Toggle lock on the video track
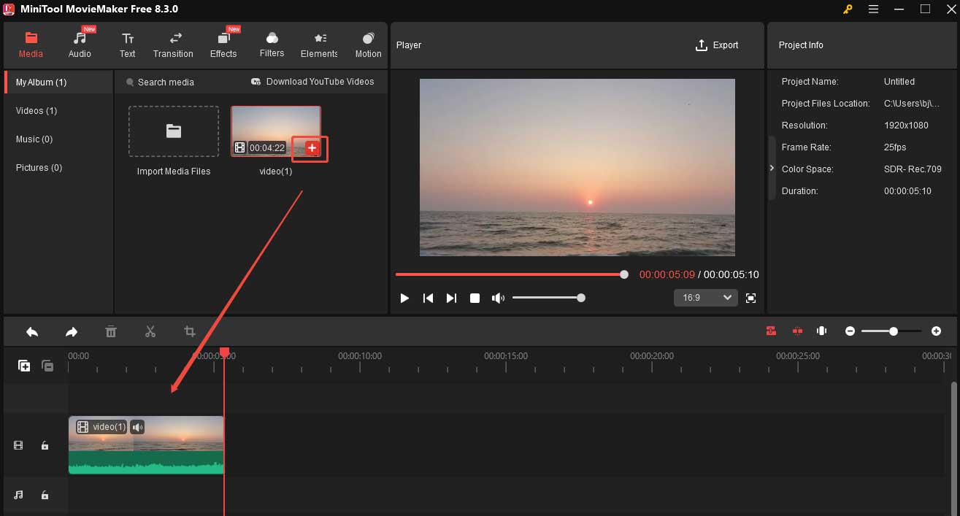 tap(45, 445)
